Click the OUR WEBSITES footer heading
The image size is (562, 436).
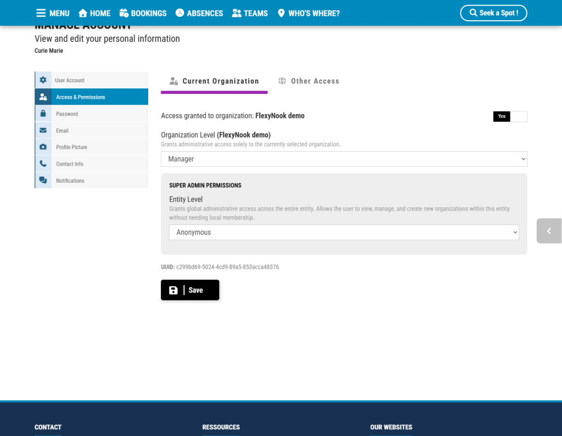[391, 427]
